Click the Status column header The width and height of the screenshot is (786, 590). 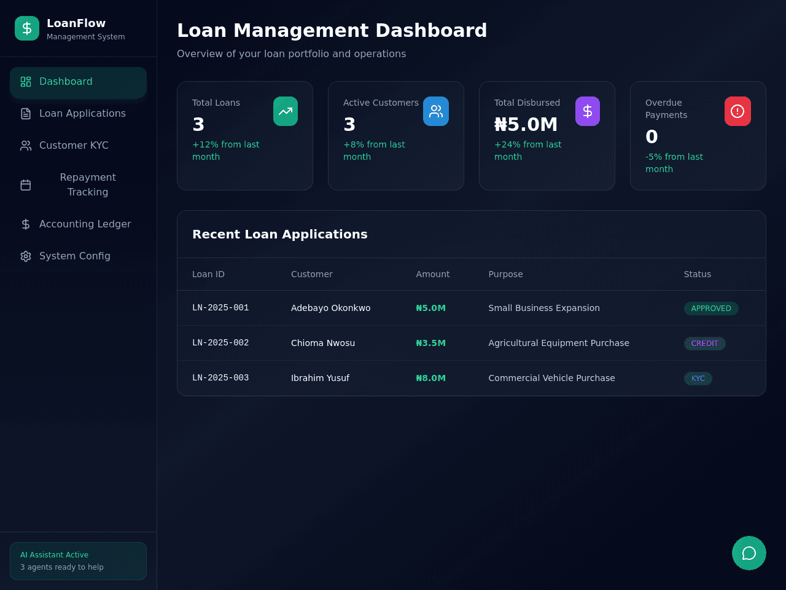click(698, 274)
